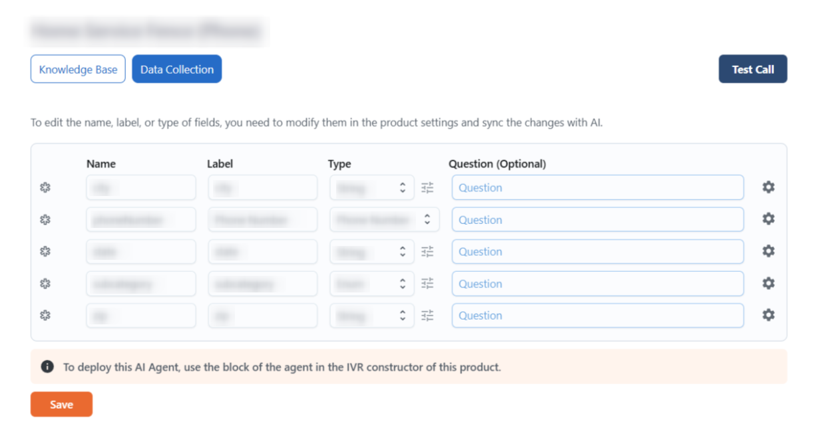The image size is (814, 428).
Task: Click the left-side cog icon in the first row
Action: (45, 188)
